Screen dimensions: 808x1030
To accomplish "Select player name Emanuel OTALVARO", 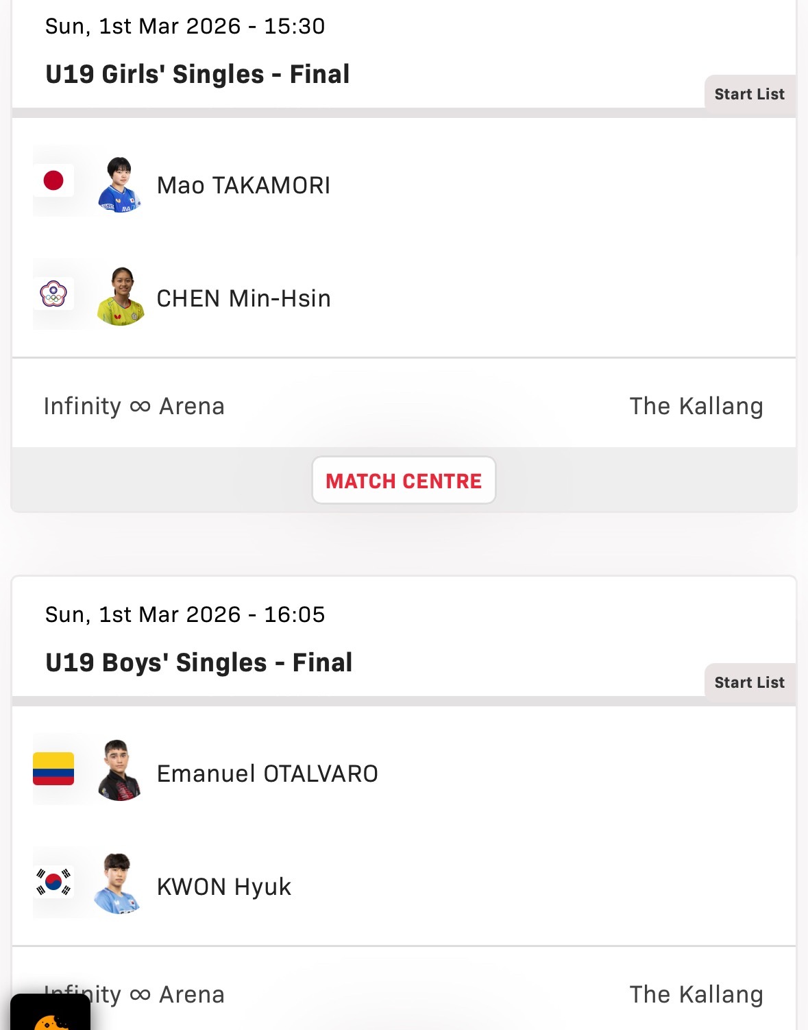I will pos(267,774).
